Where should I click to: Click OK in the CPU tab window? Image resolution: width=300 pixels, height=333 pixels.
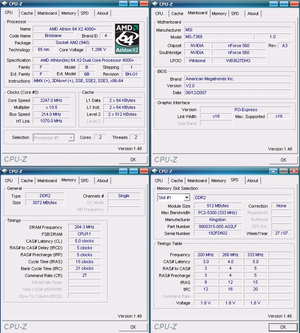click(133, 160)
